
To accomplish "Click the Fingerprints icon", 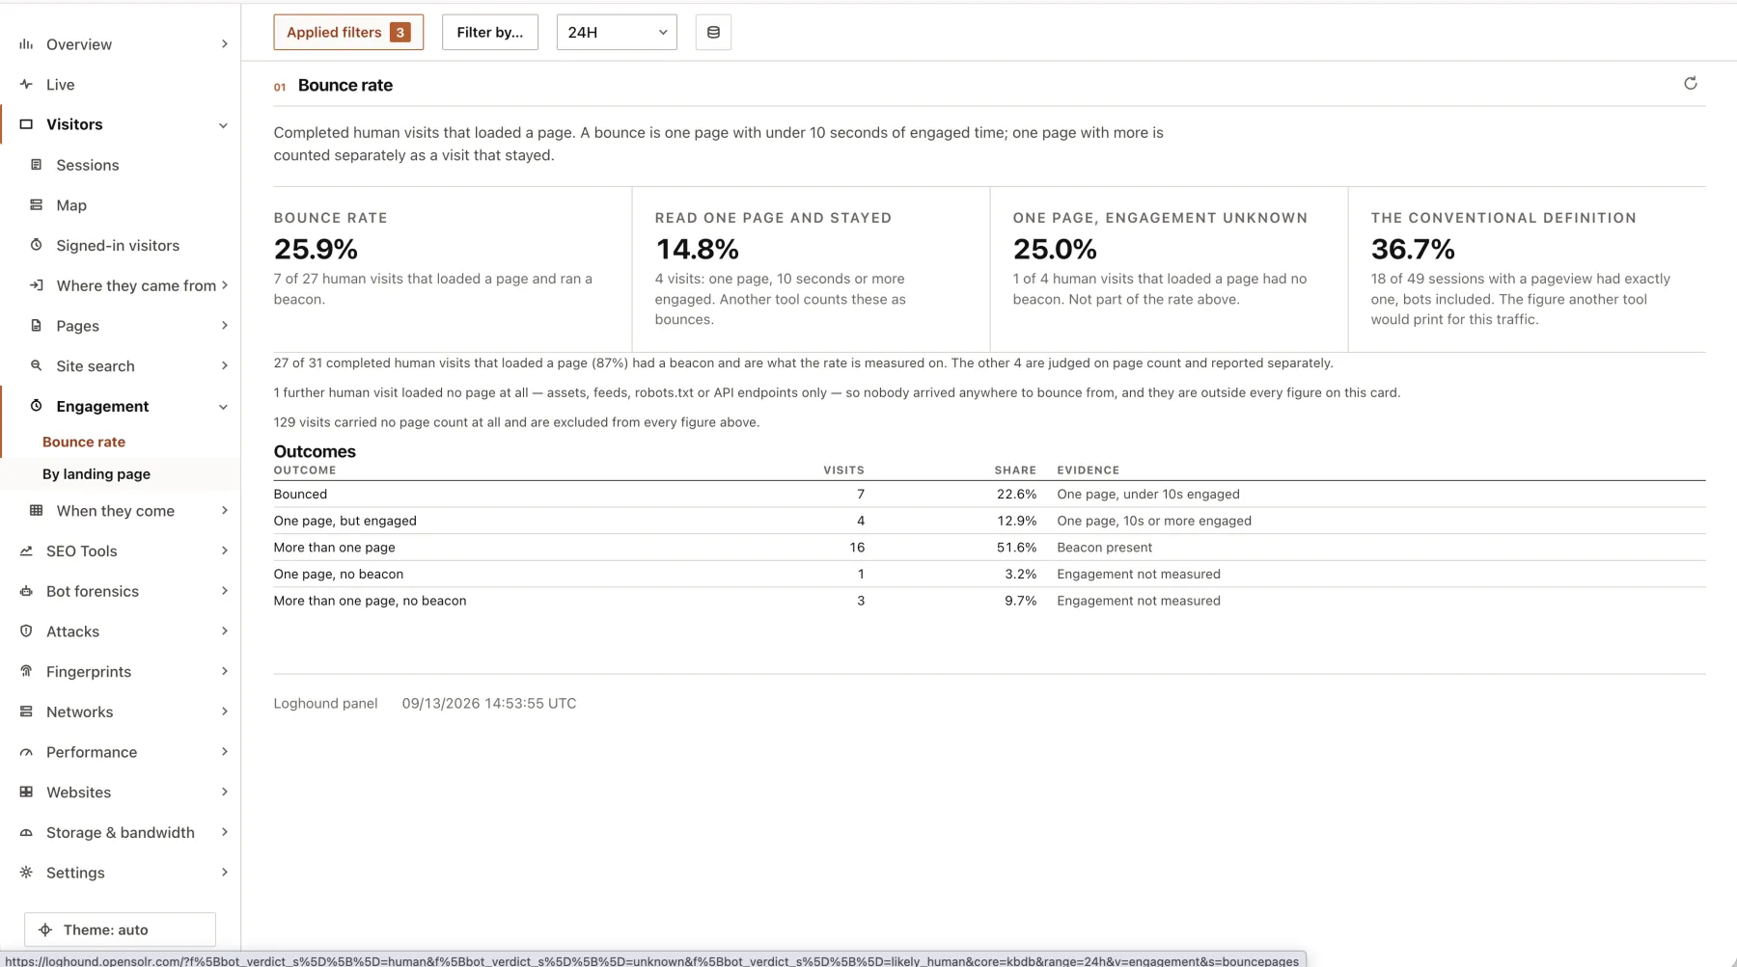I will pyautogui.click(x=26, y=672).
